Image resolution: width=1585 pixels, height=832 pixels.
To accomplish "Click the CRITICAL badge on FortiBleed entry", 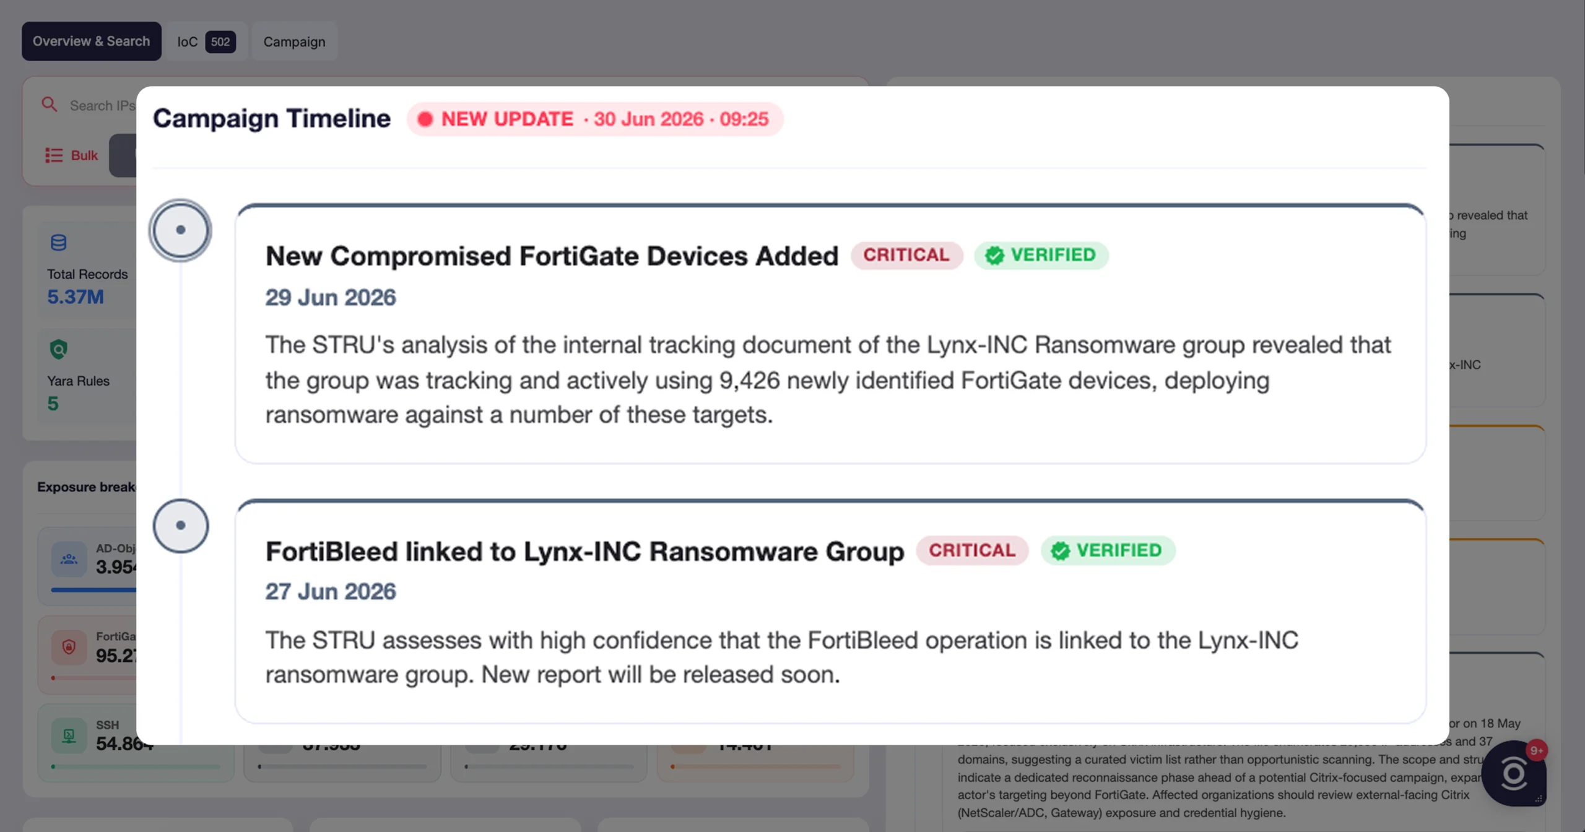I will (x=972, y=550).
